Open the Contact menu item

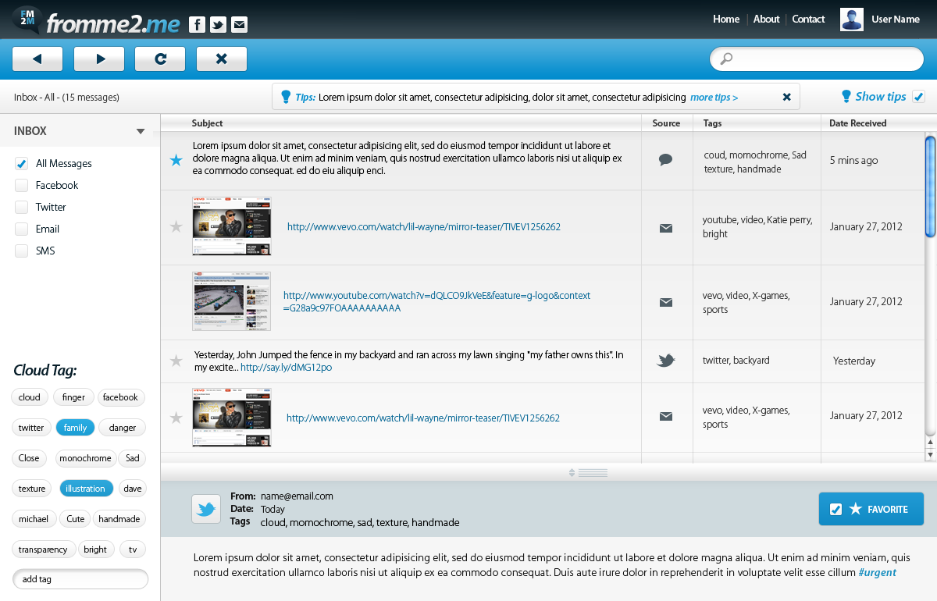click(808, 20)
